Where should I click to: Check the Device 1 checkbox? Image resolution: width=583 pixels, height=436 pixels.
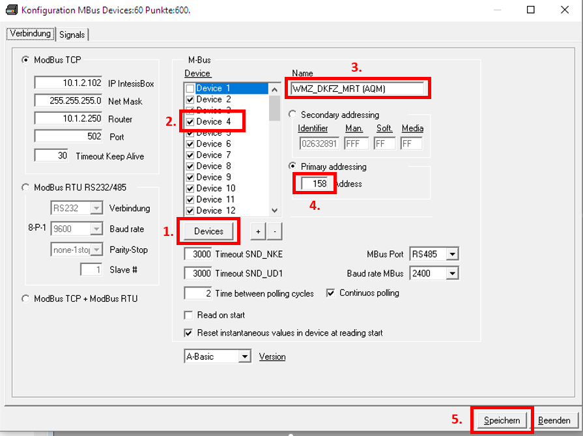tap(190, 89)
